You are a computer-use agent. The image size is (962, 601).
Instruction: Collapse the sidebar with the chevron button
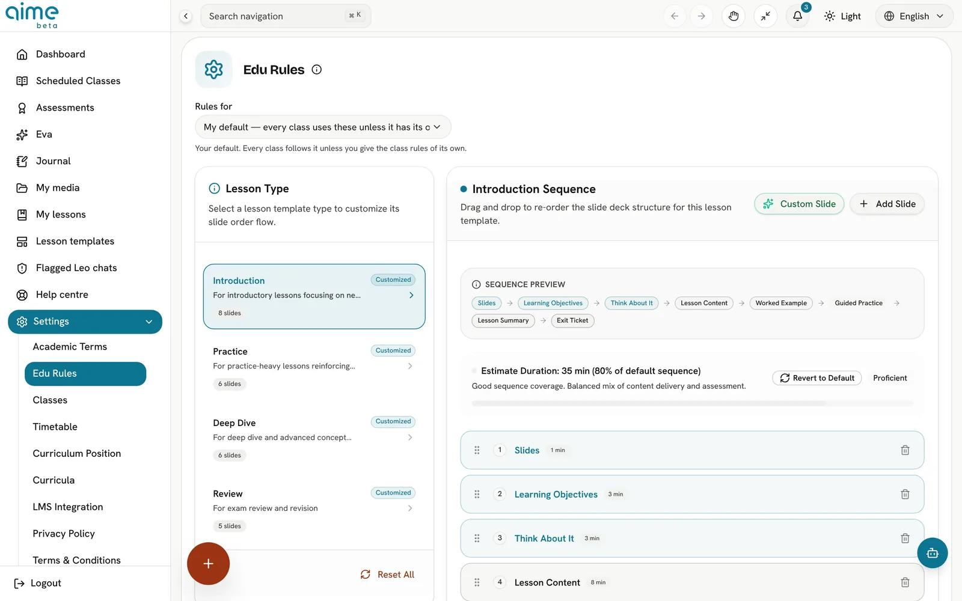coord(186,16)
